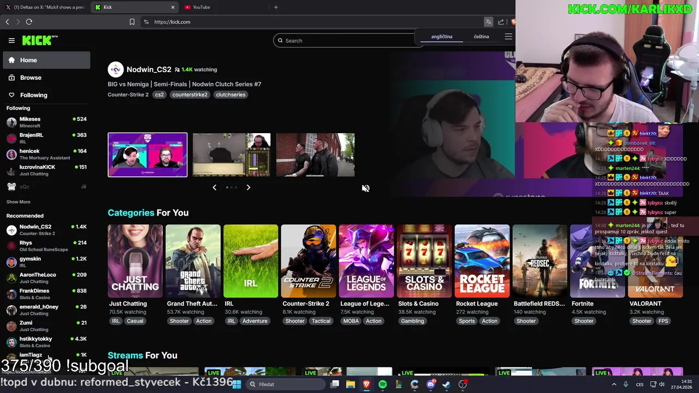699x393 pixels.
Task: Open Steam from taskbar
Action: pos(446,384)
